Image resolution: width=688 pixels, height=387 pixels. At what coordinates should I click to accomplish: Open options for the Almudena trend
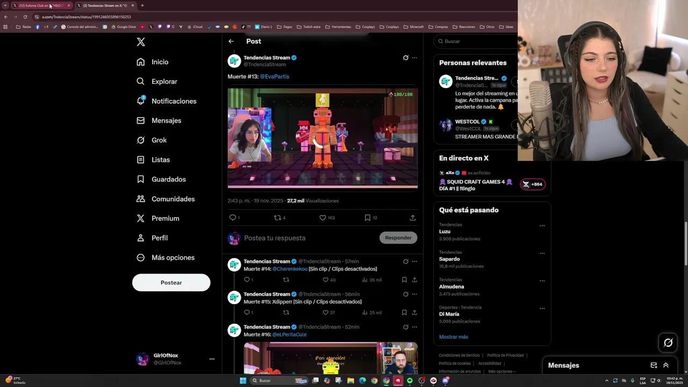click(x=542, y=281)
